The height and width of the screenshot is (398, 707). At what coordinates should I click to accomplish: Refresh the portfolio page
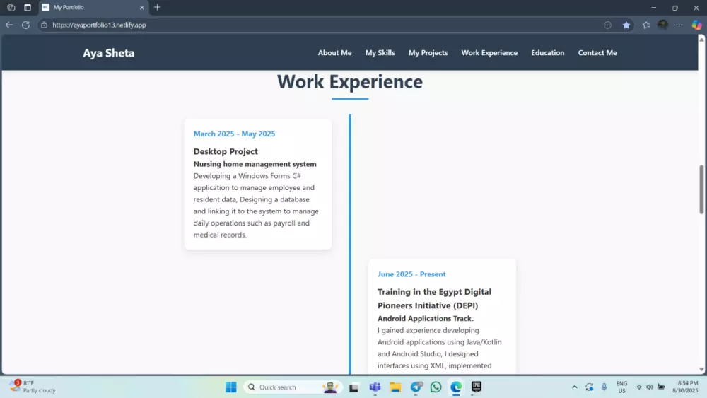point(25,25)
